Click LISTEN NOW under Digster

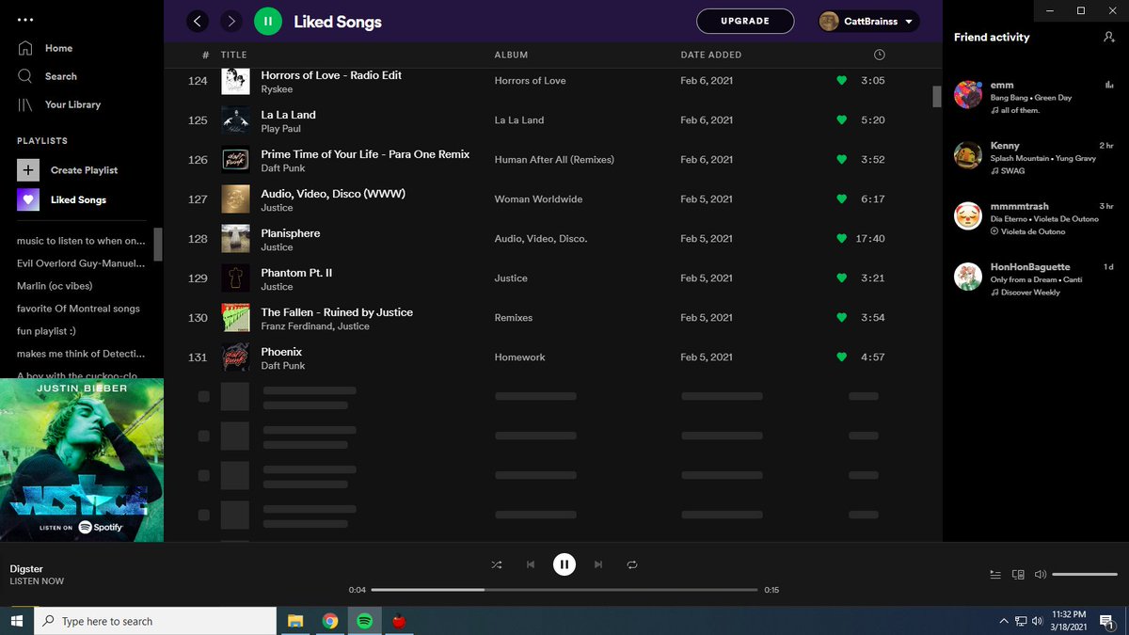(37, 581)
